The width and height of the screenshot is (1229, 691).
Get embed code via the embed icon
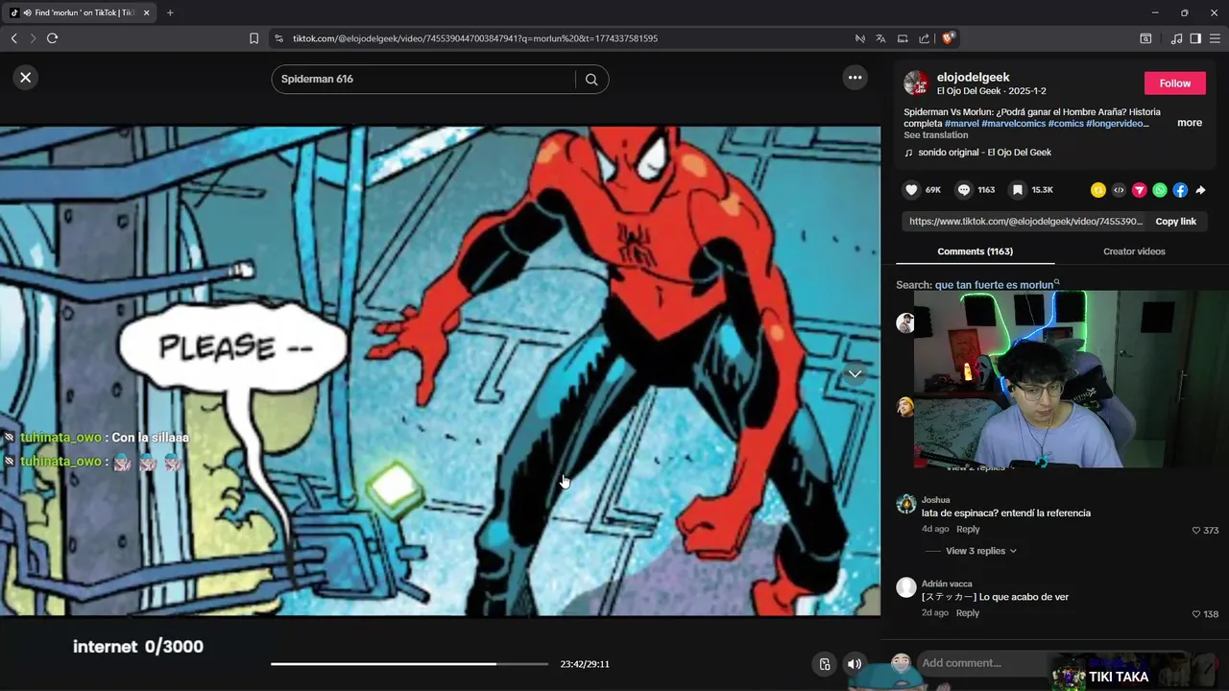[1119, 190]
